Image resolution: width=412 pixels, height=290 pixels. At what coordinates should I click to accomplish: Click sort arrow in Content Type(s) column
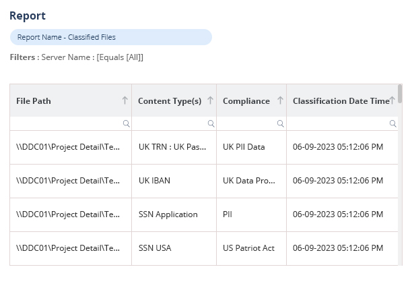[x=210, y=100]
